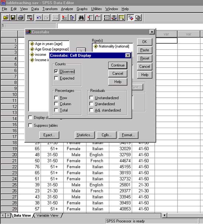Image resolution: width=203 pixels, height=224 pixels.
Task: Click Reset in the Crosstabs dialog
Action: (145, 58)
